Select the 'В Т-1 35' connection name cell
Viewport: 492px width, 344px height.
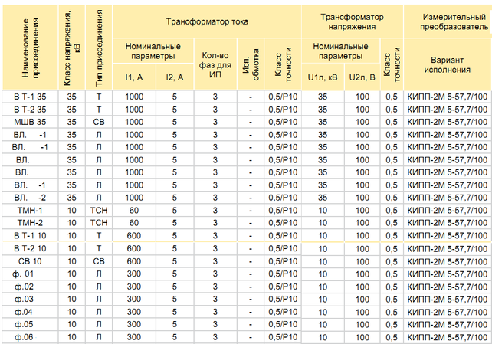30,97
